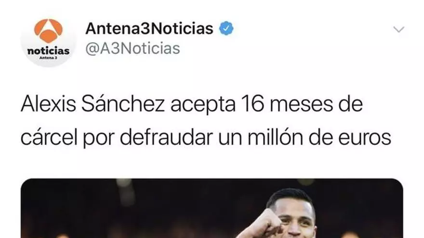Click the raised fist in the photo

click(262, 225)
